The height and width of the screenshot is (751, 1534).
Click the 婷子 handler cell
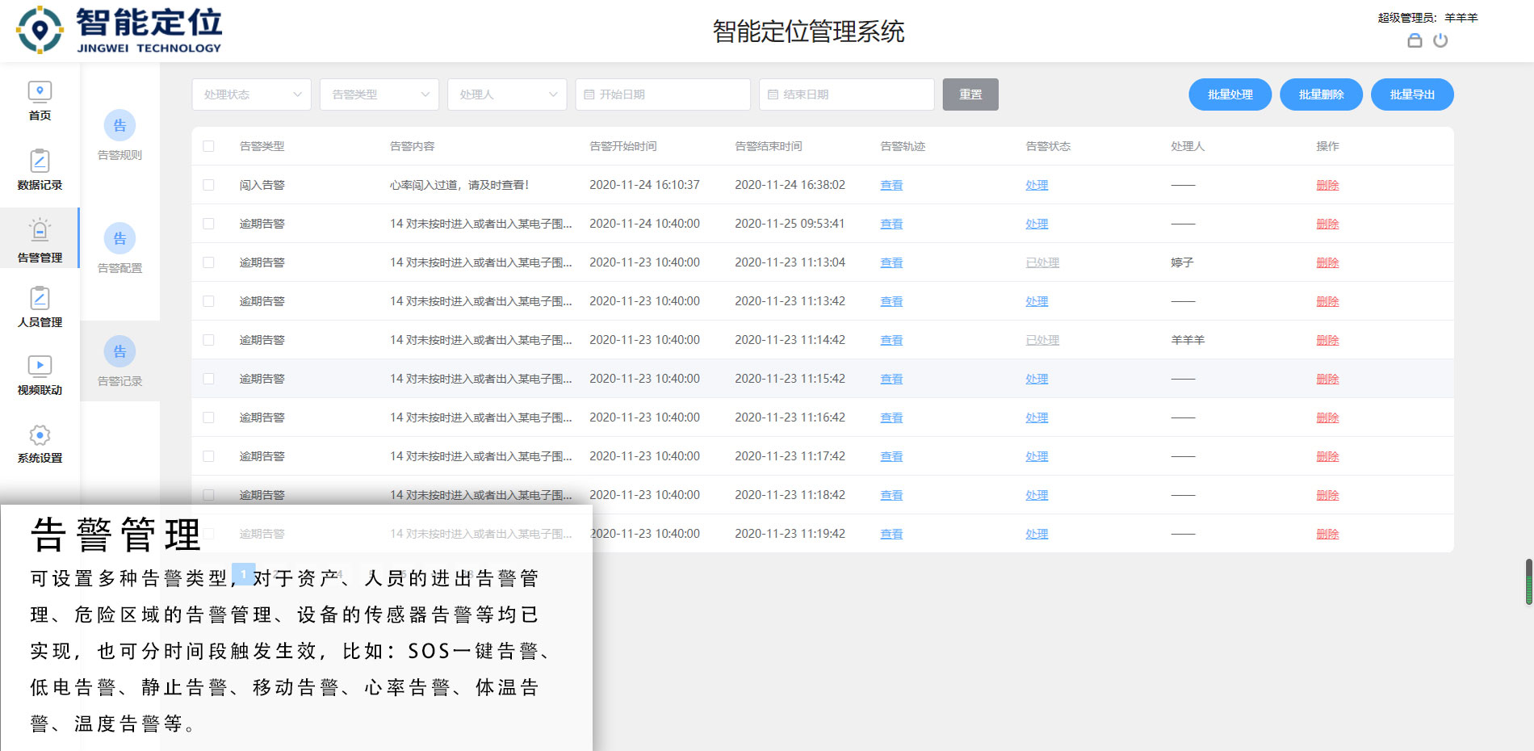[x=1182, y=262]
